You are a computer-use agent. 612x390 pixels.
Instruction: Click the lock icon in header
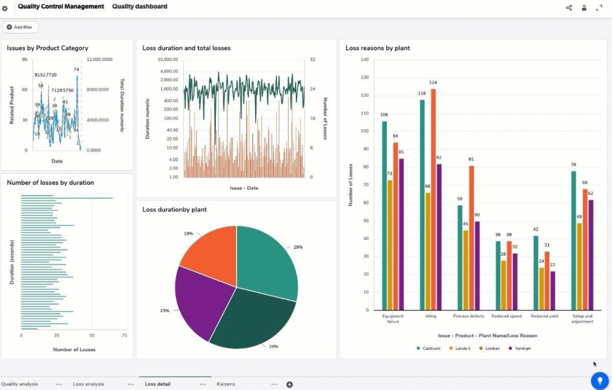tap(584, 8)
